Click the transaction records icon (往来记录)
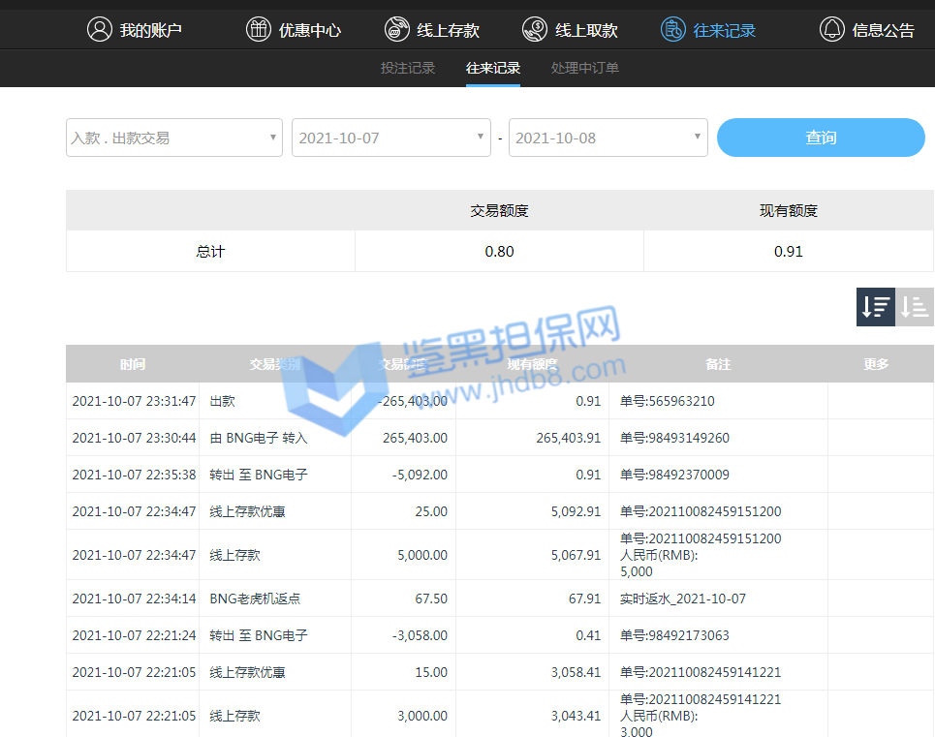Image resolution: width=935 pixels, height=737 pixels. 673,29
